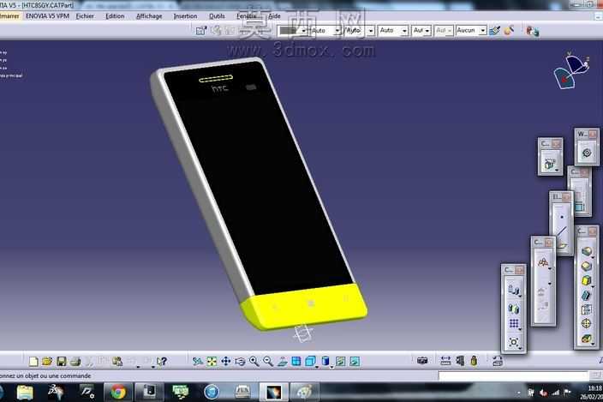
Task: Click the command input field in status bar
Action: (513, 375)
